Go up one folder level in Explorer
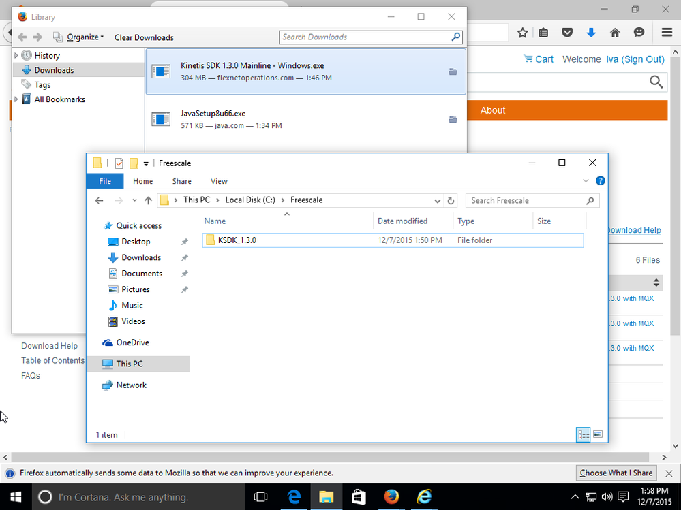Screen dimensions: 681x510 tap(148, 200)
